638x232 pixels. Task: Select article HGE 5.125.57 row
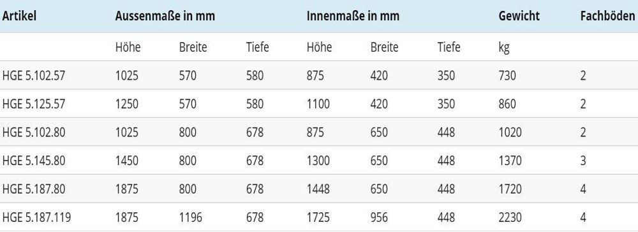(319, 104)
